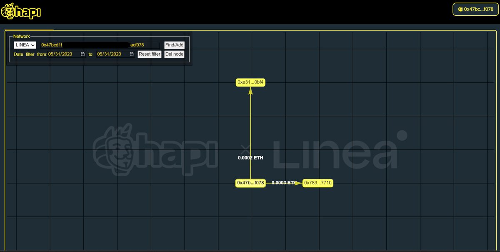Click the 0.0003 ETH edge label

tap(284, 183)
